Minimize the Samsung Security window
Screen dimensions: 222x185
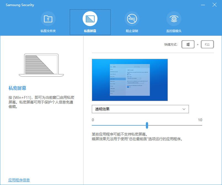(x=203, y=5)
